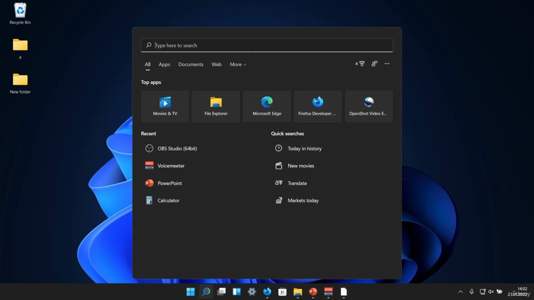Viewport: 534px width, 300px height.
Task: Click Markets today quick search
Action: (303, 200)
